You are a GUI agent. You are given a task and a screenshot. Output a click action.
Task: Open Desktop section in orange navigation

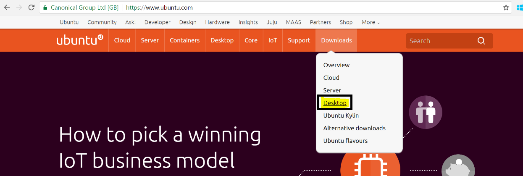tap(222, 40)
